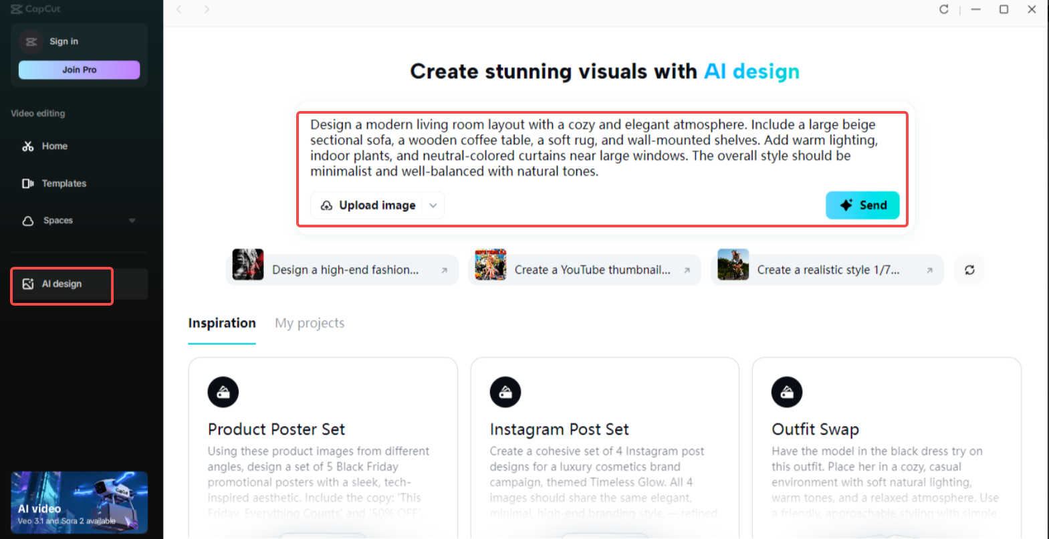
Task: Click the arrow on the YouTube suggestion
Action: 687,270
